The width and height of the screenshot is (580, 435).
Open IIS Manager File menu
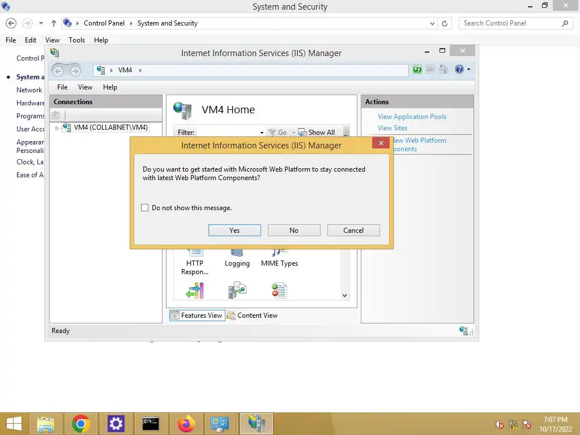pyautogui.click(x=62, y=87)
